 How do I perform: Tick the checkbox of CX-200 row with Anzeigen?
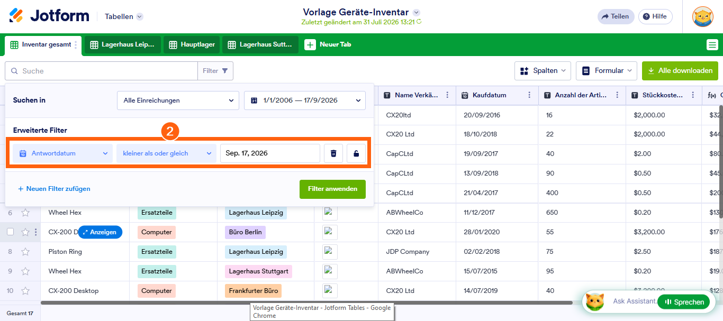coord(10,232)
